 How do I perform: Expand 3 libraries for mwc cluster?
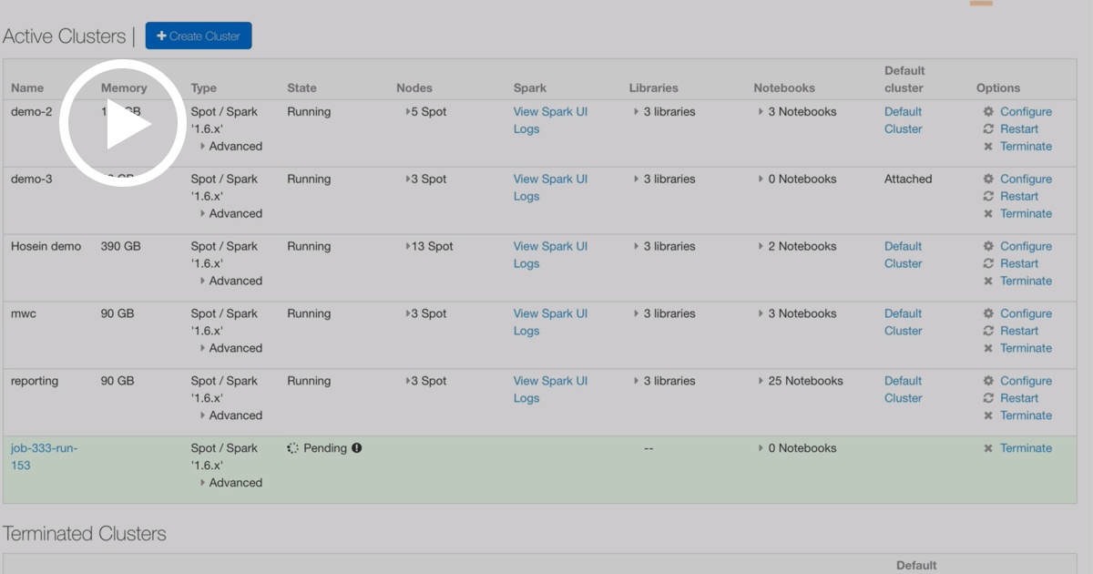(636, 314)
